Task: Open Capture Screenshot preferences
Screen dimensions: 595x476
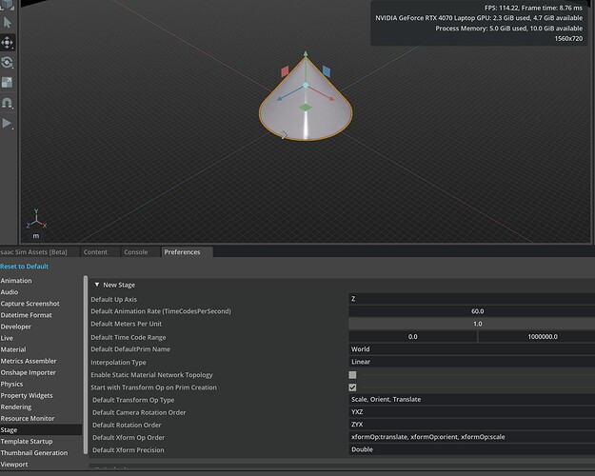Action: pyautogui.click(x=30, y=304)
